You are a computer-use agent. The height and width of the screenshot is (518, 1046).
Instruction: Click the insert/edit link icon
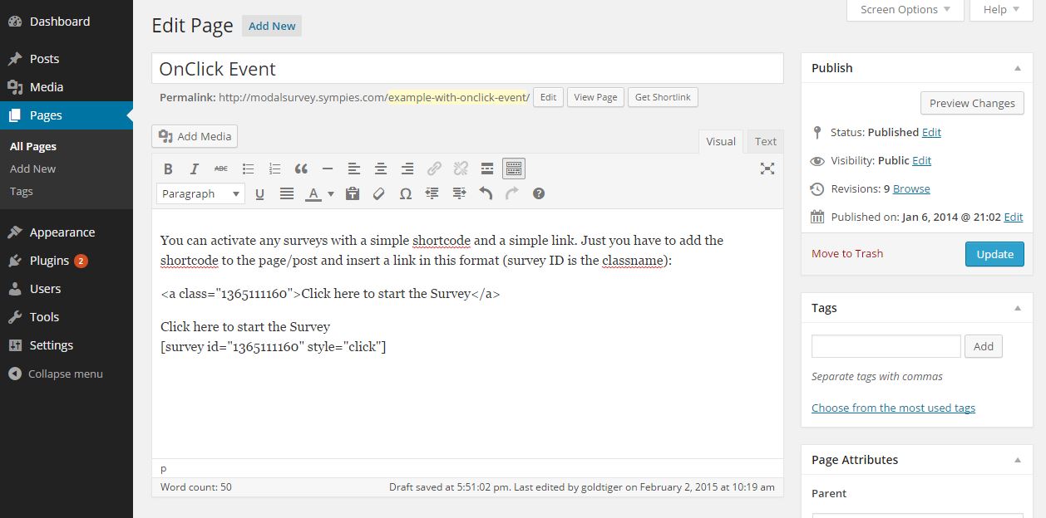point(434,169)
